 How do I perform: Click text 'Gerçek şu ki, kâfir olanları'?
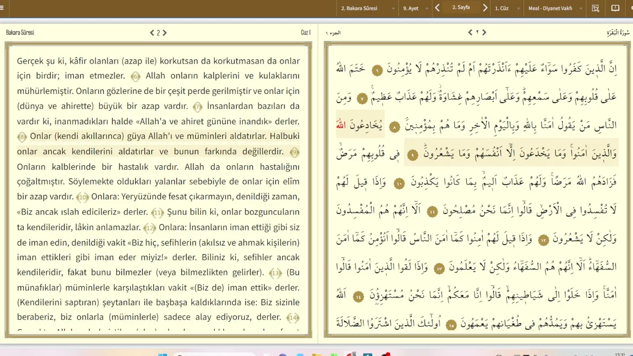pos(68,61)
